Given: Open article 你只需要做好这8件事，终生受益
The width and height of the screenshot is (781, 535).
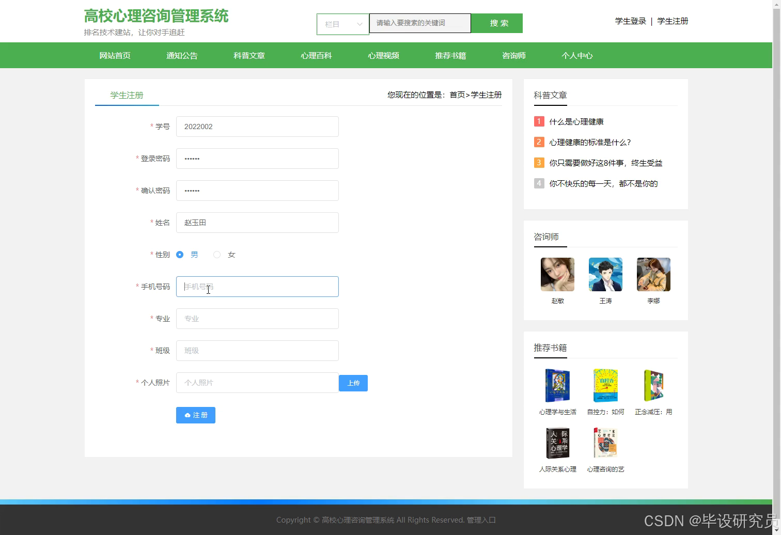Looking at the screenshot, I should coord(606,163).
